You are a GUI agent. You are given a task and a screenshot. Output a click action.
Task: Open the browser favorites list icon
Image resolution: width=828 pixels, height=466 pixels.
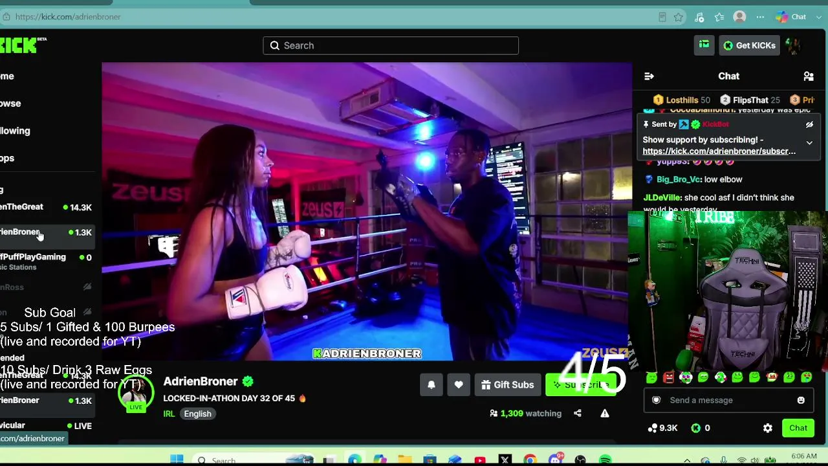point(719,17)
